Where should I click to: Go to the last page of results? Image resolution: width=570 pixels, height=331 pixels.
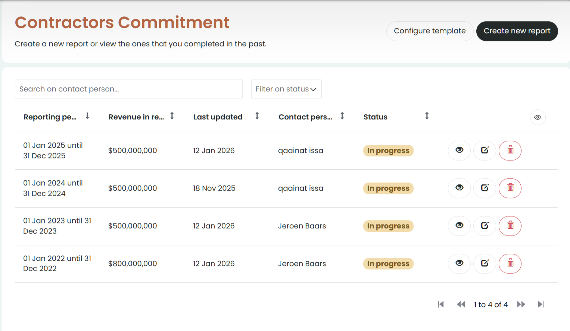[541, 305]
